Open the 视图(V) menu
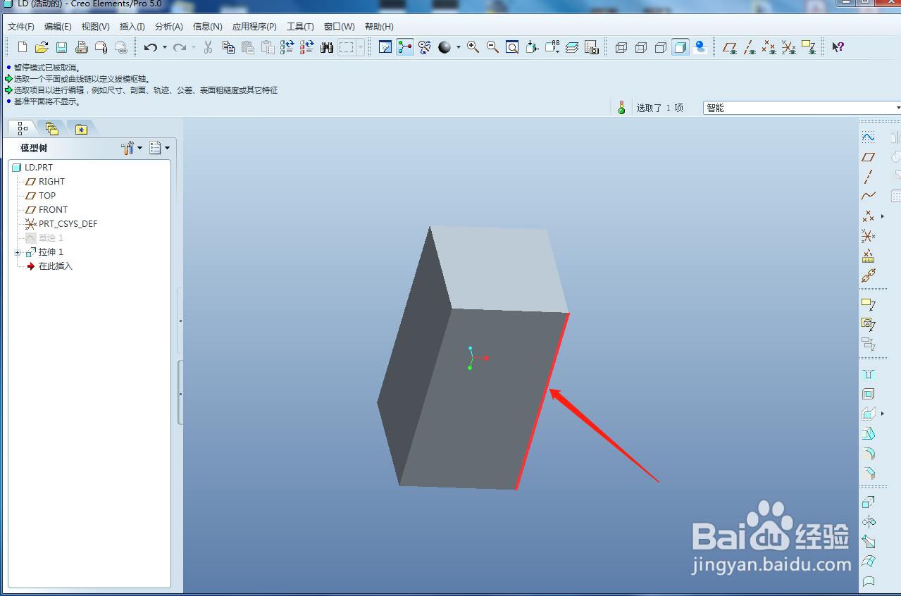The height and width of the screenshot is (596, 901). pos(96,27)
